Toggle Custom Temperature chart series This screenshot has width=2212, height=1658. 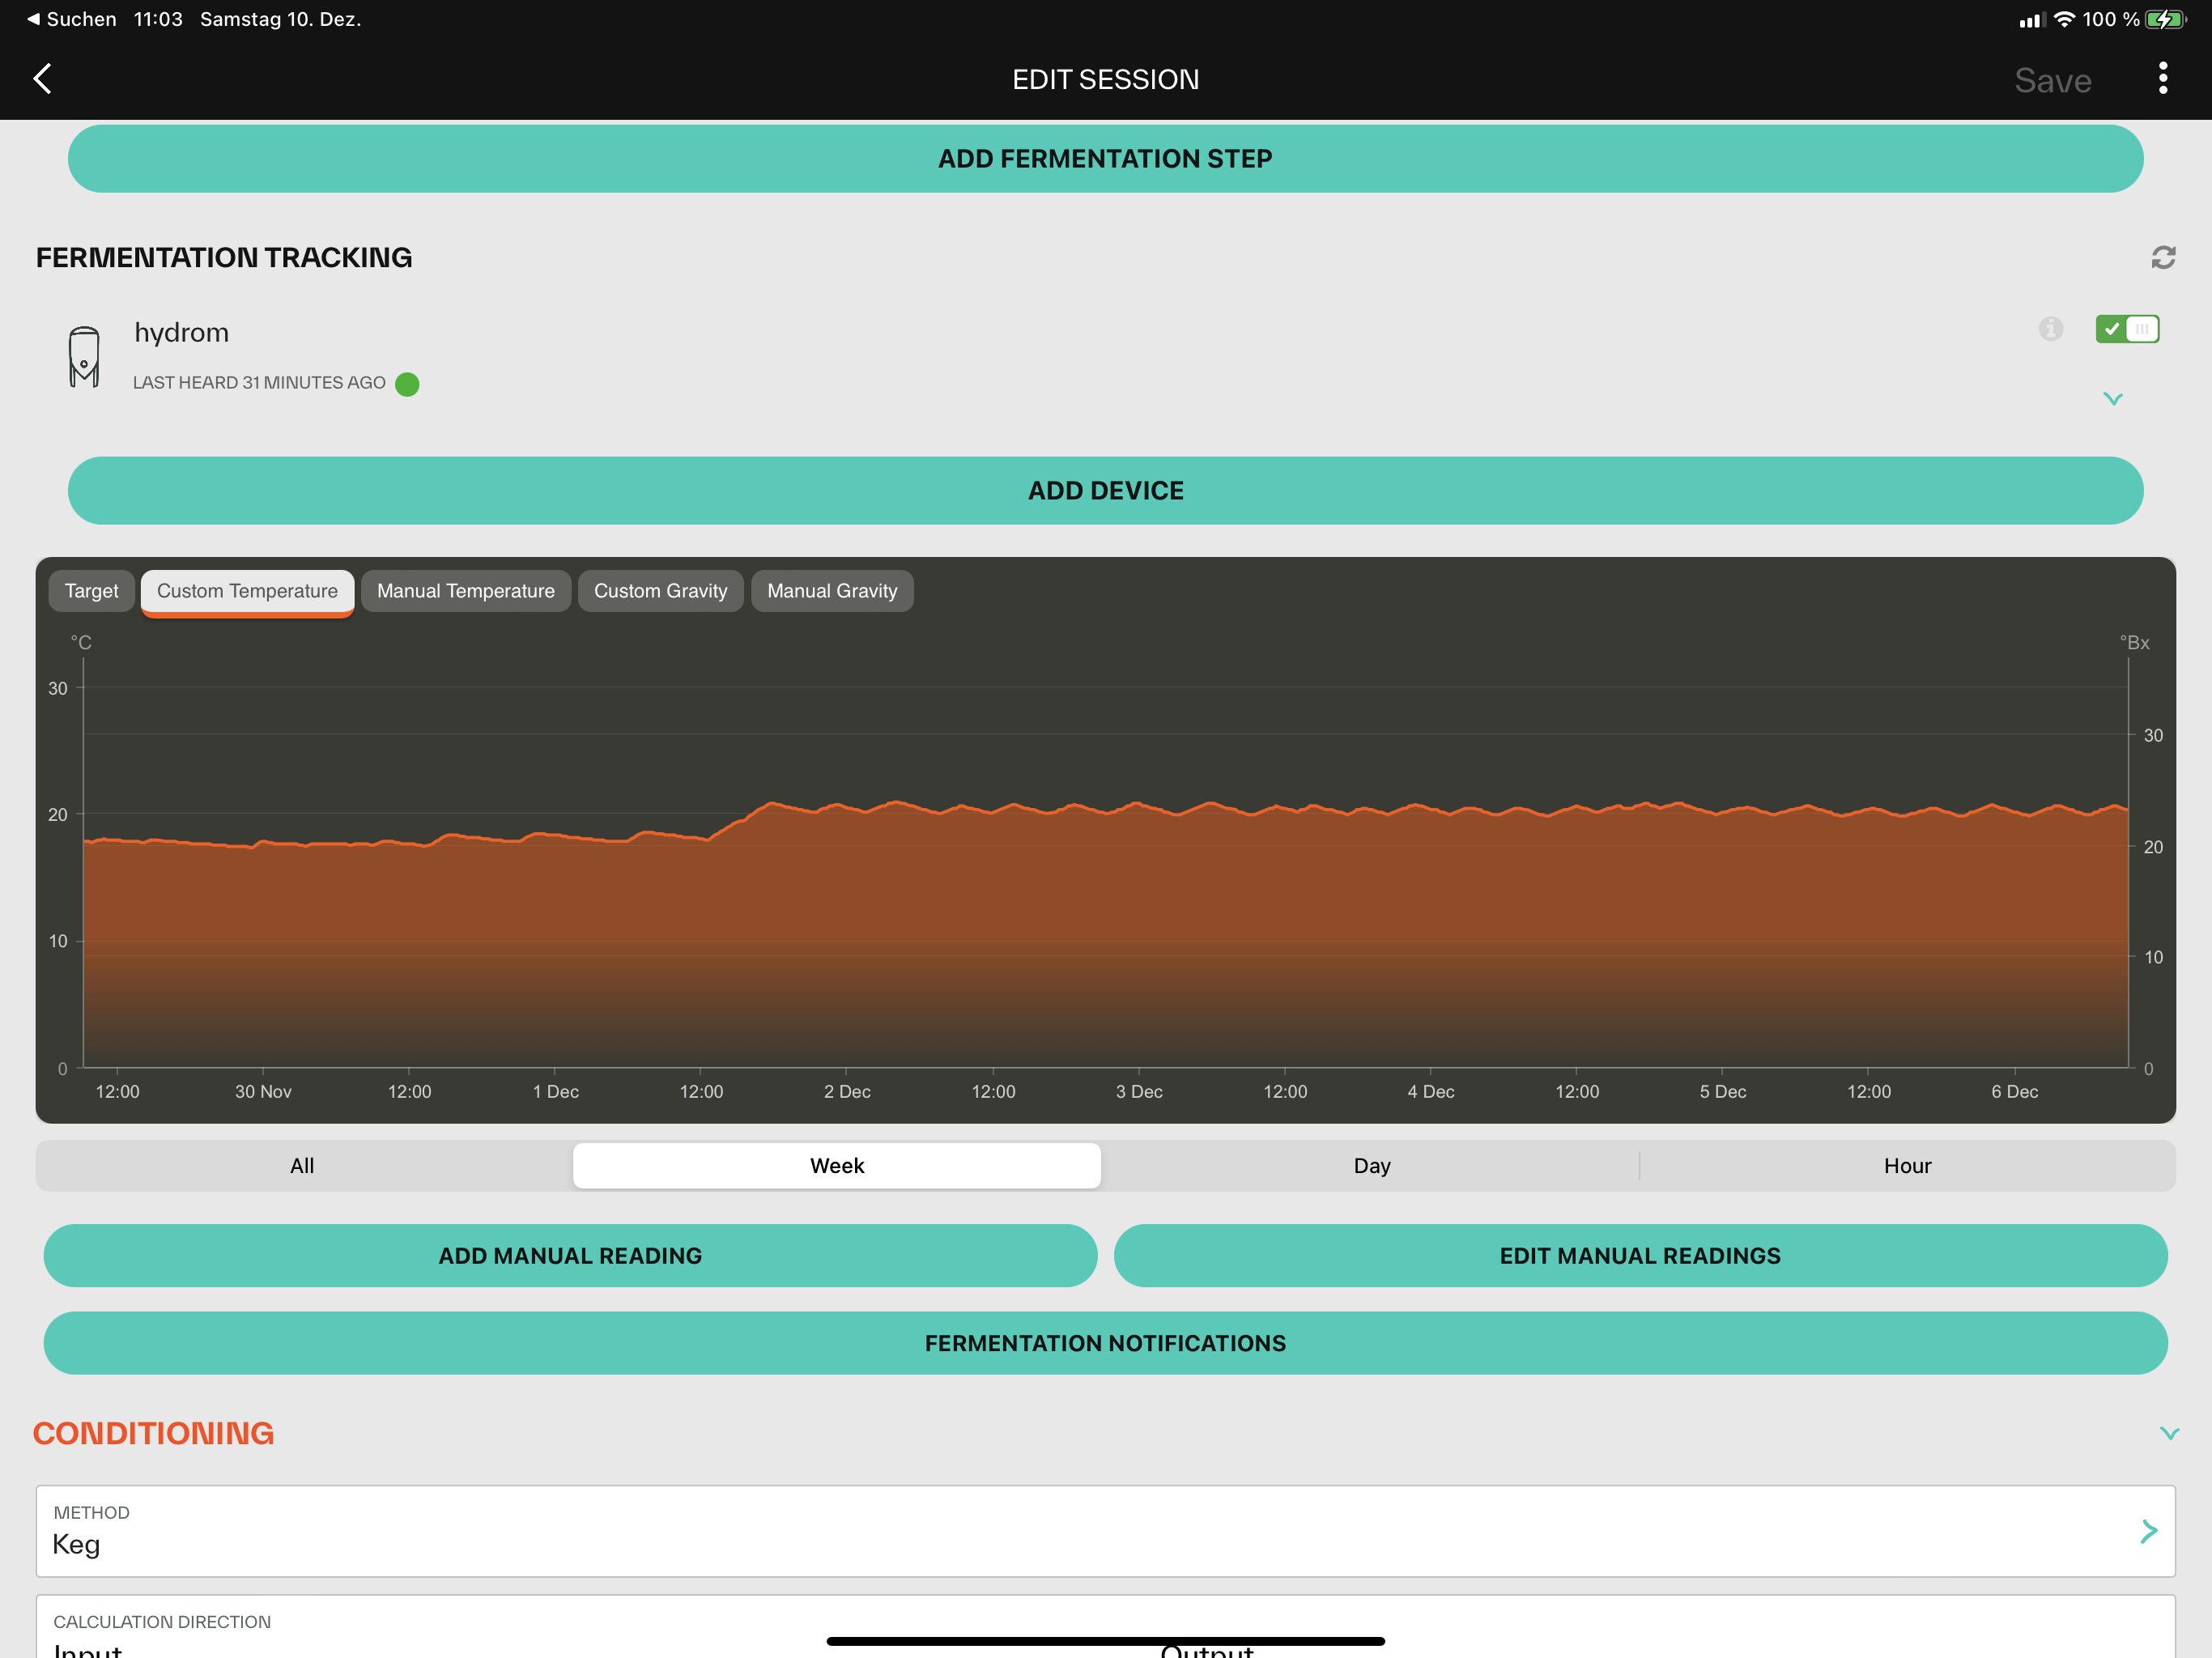coord(247,591)
